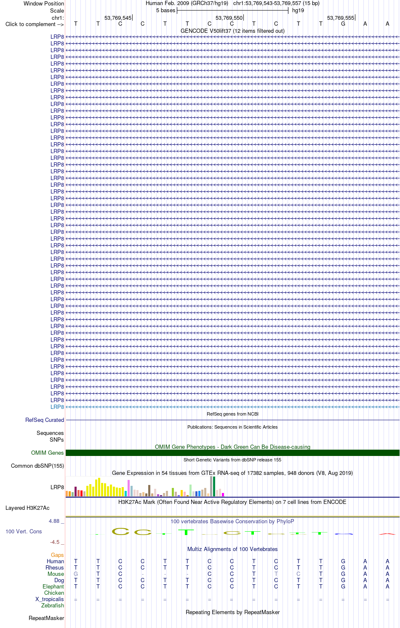This screenshot has width=400, height=628.
Task: Select the Rhesus species label
Action: click(x=55, y=567)
